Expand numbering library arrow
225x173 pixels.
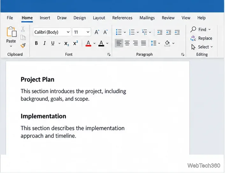(138, 32)
